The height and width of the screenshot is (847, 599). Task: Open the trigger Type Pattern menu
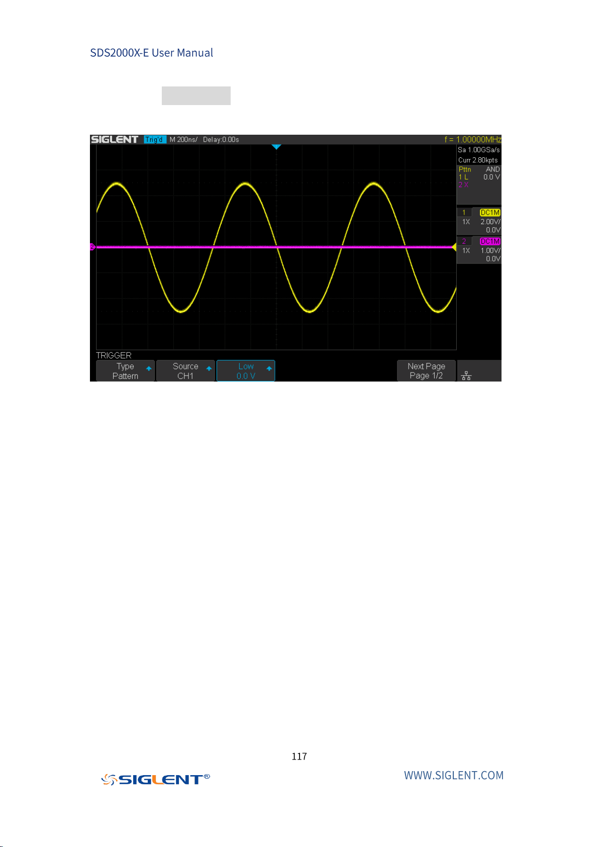click(x=125, y=371)
